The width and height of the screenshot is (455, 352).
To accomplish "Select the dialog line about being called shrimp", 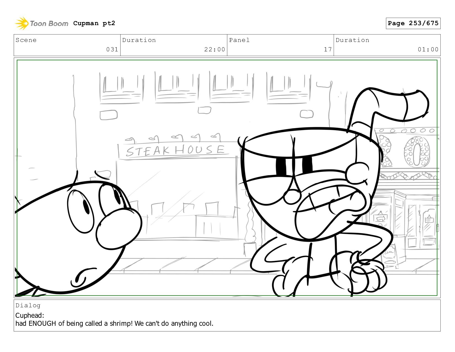I will [114, 323].
